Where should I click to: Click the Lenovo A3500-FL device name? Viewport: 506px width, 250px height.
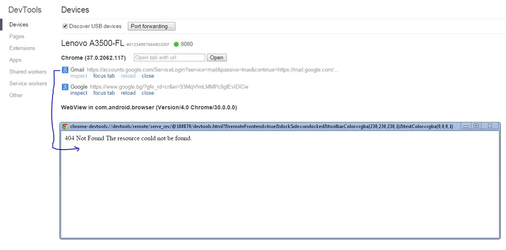coord(92,43)
